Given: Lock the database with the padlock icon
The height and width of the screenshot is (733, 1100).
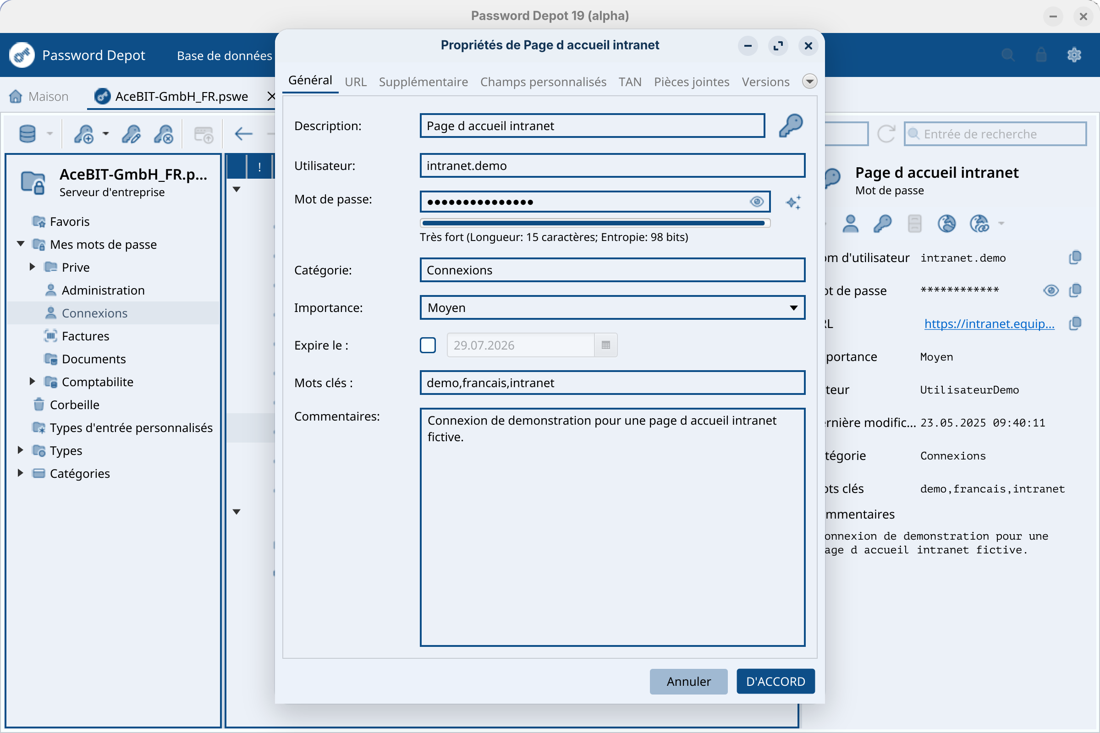Looking at the screenshot, I should coord(1041,55).
